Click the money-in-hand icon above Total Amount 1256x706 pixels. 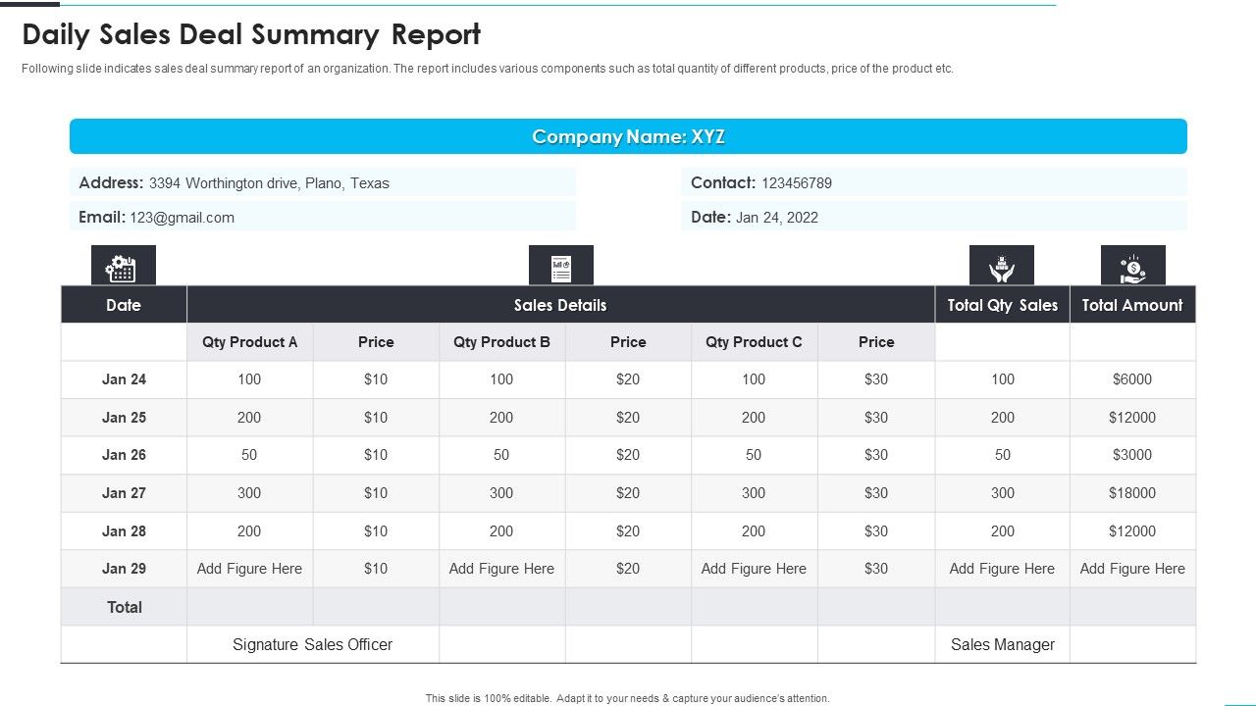[1133, 265]
